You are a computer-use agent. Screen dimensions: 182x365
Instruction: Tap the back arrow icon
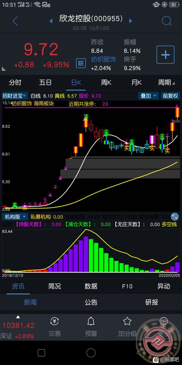point(15,21)
